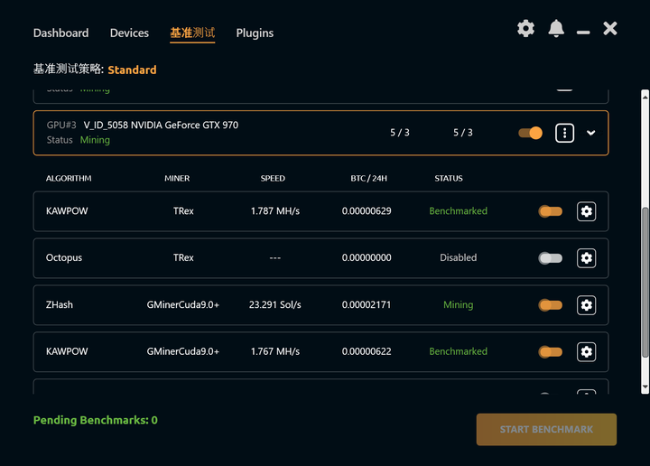
Task: Enable the Octopus TRex algorithm toggle
Action: 550,258
